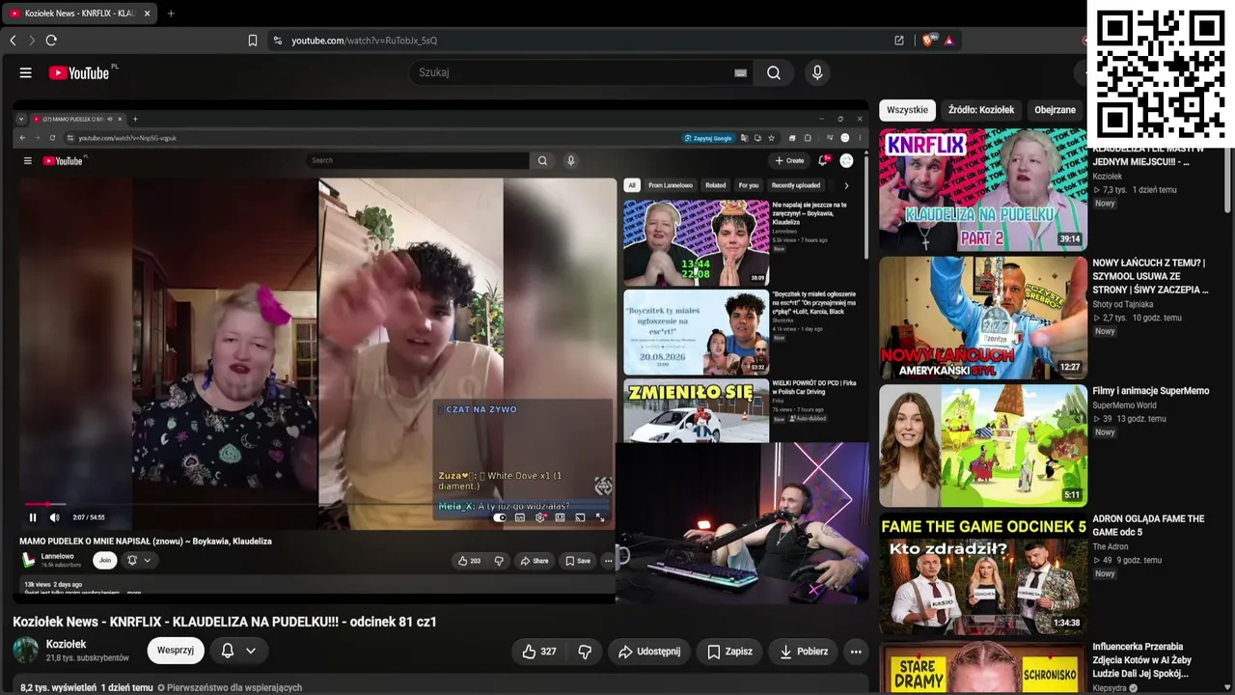
Task: Download the video with Pobierz
Action: 803,652
